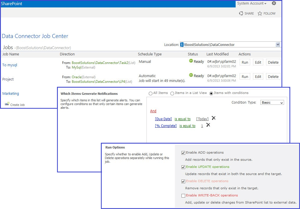Viewport: 300px width, 209px height.
Task: Click the SharePoint brand title
Action: click(x=11, y=3)
